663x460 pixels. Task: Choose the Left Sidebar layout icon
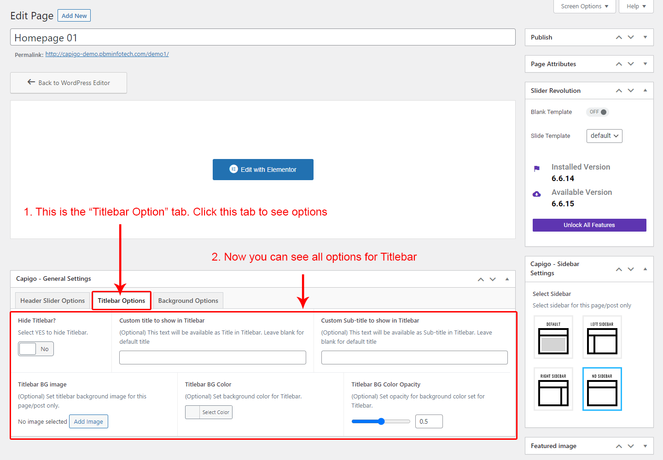coord(602,337)
